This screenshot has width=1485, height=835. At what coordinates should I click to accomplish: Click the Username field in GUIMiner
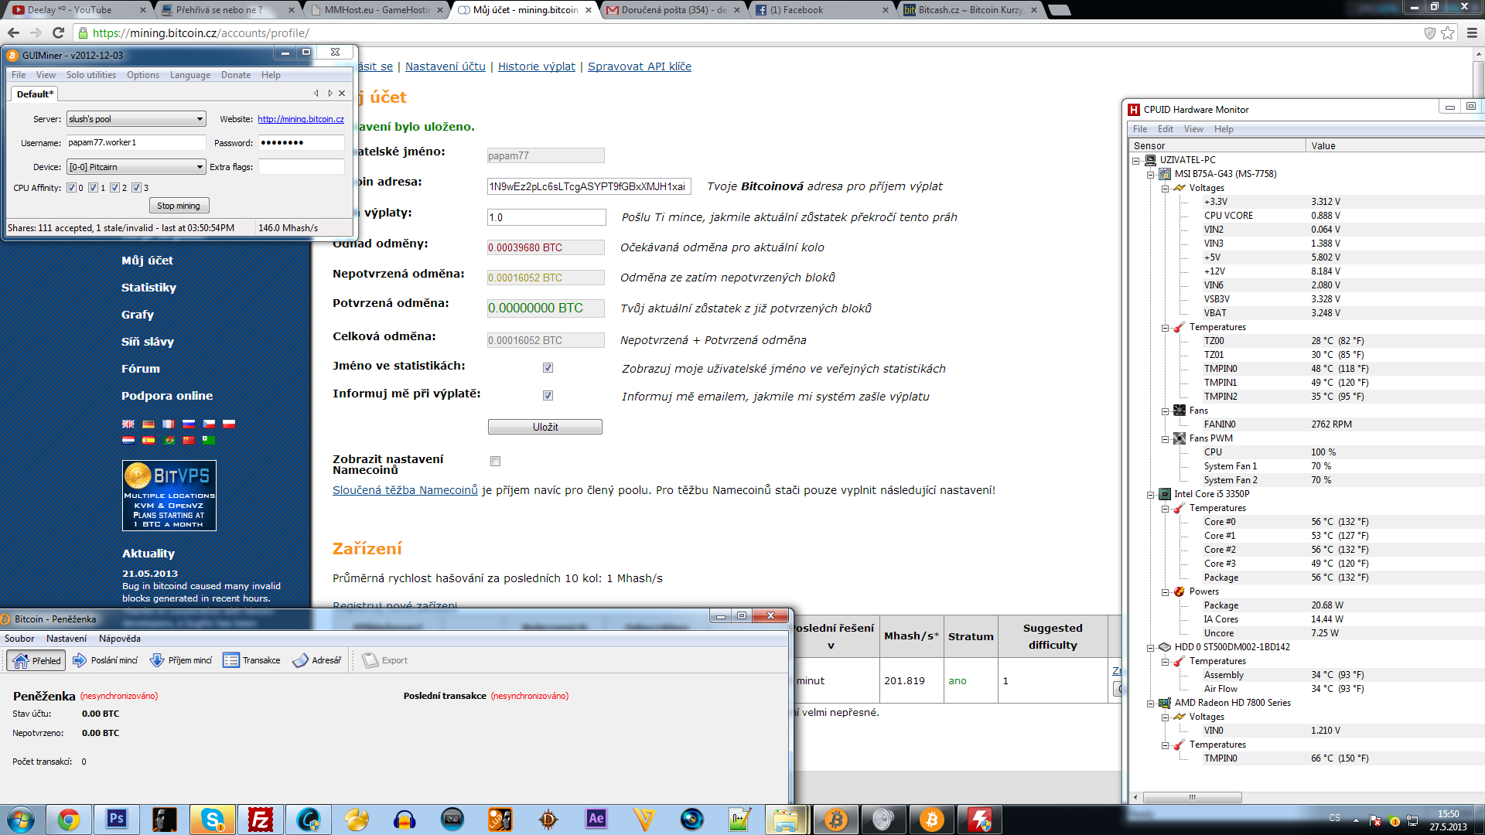pos(136,143)
